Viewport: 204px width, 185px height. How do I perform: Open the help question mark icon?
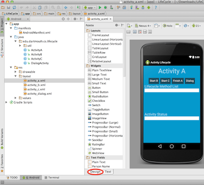[156, 8]
